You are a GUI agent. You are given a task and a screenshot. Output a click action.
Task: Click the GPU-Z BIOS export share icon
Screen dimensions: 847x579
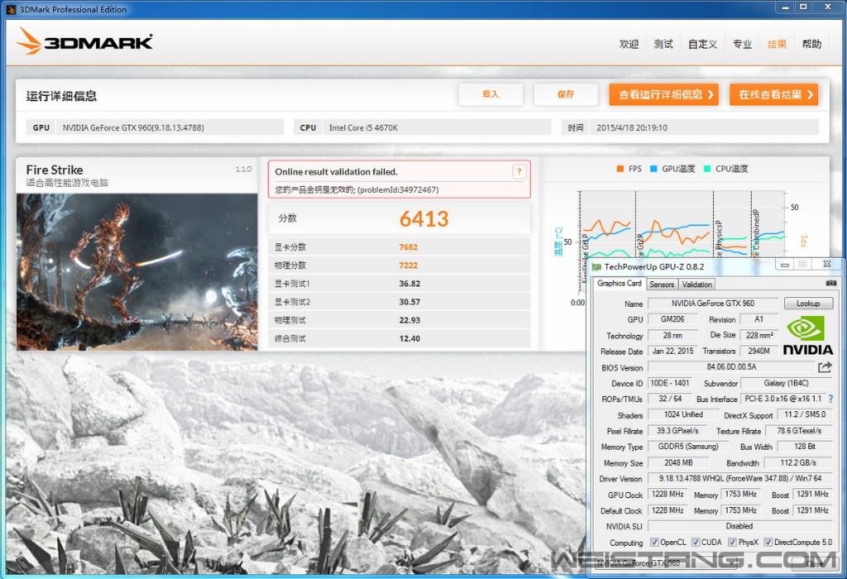point(825,367)
